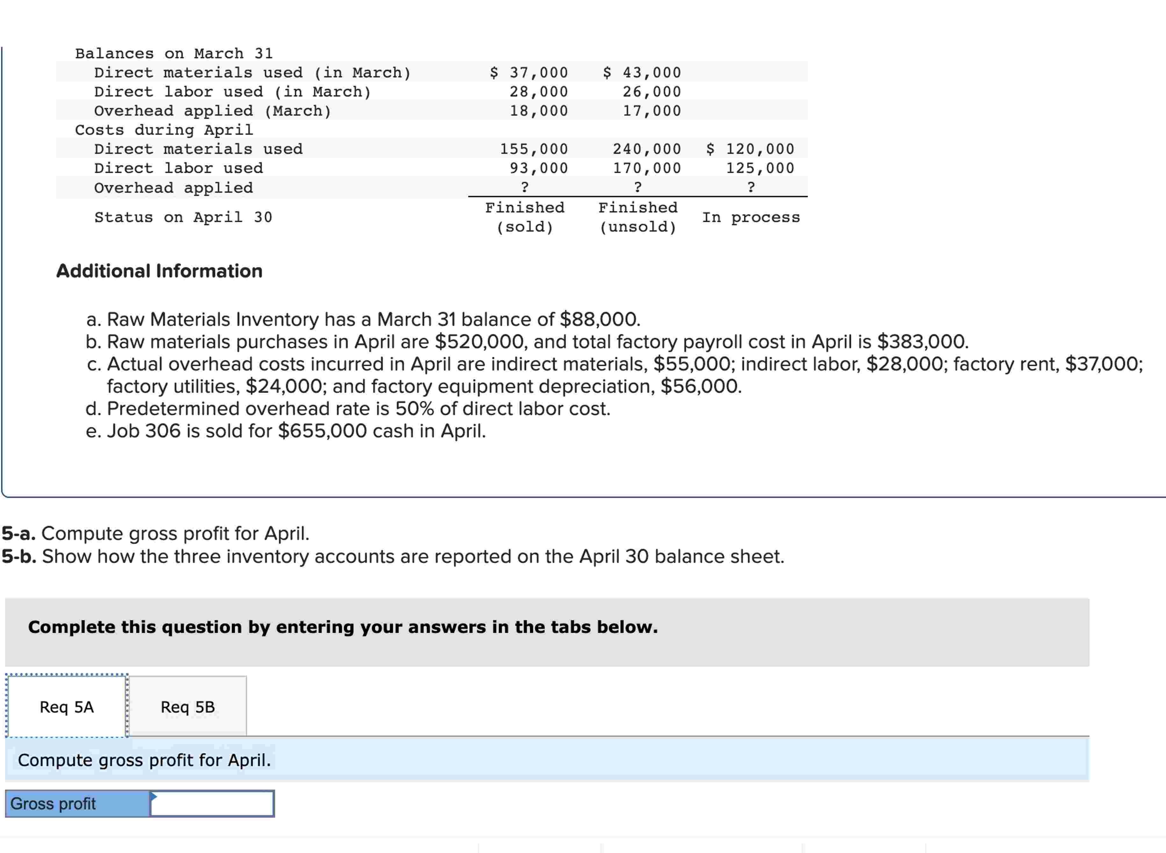
Task: Select the '17,000' overhead applied March value
Action: coord(652,111)
